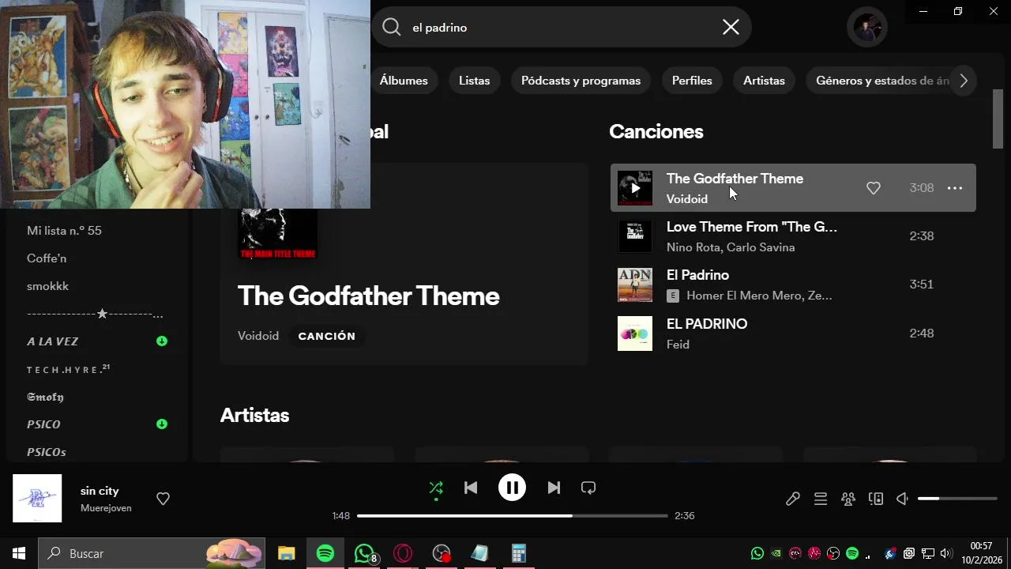Click the EL PADRINO Feid cover art
Image resolution: width=1011 pixels, height=569 pixels.
635,333
